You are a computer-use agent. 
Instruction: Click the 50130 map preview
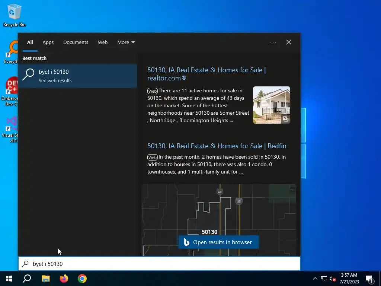219,220
